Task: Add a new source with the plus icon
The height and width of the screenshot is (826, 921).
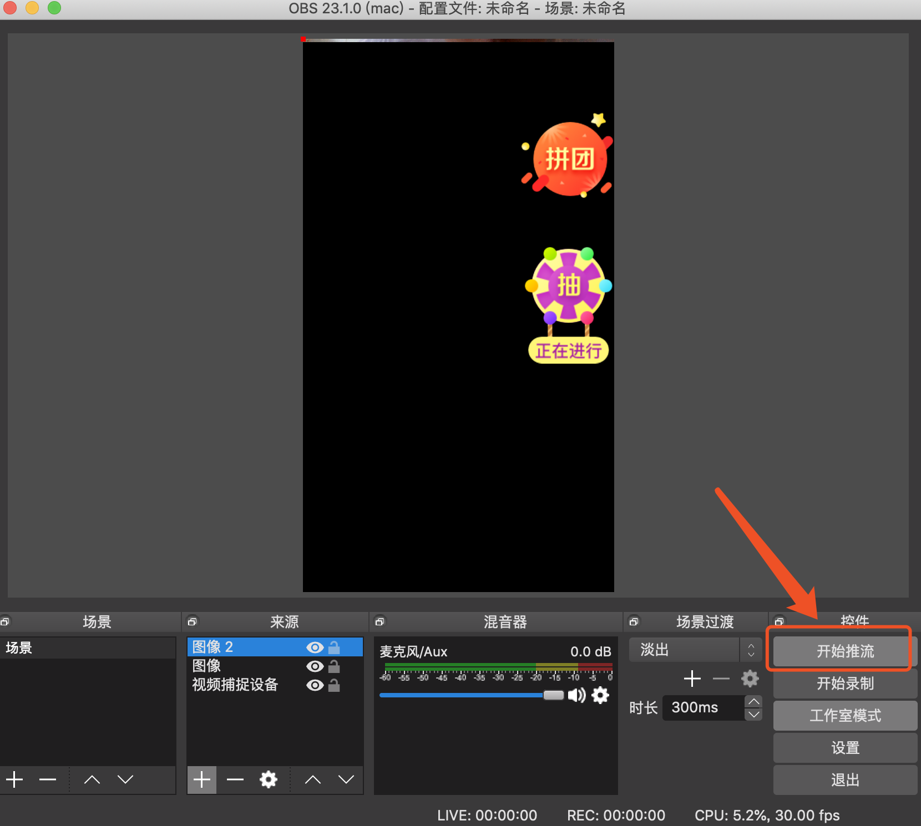Action: 202,779
